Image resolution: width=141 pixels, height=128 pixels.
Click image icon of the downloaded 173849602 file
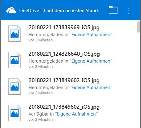(x=15, y=87)
